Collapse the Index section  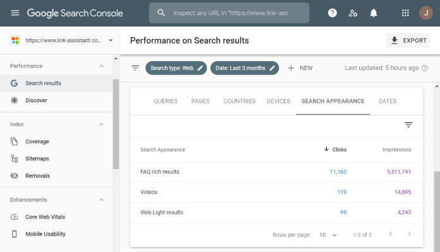(x=102, y=124)
